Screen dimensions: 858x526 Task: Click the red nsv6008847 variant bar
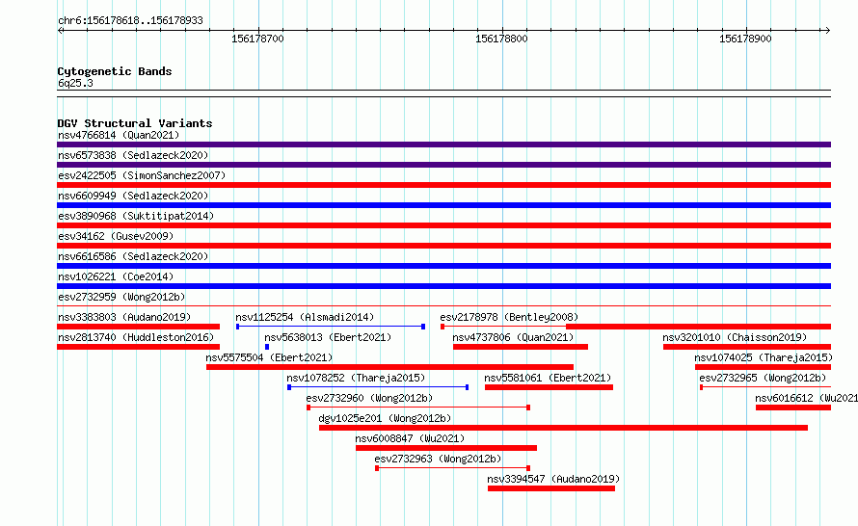click(x=446, y=448)
